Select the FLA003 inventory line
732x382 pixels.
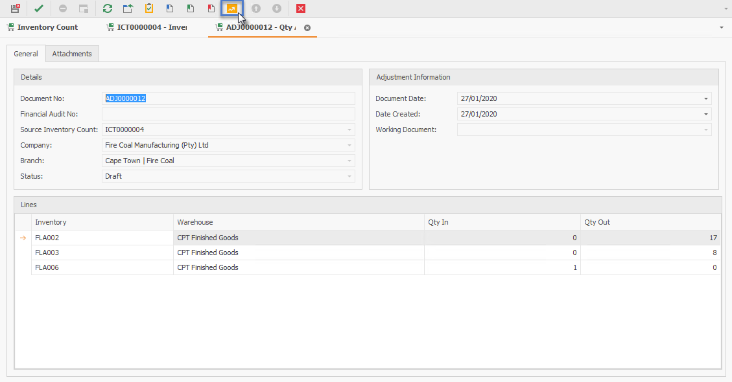click(x=47, y=253)
